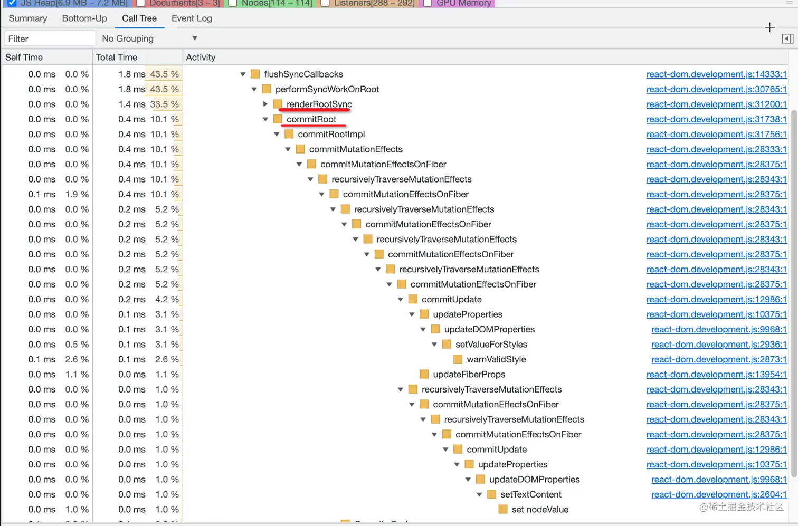Tick the Listeners checkbox
This screenshot has width=798, height=526.
[x=325, y=3]
